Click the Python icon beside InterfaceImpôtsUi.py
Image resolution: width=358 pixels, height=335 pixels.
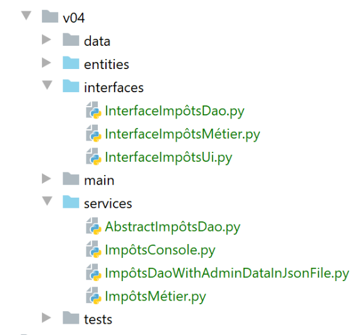93,157
